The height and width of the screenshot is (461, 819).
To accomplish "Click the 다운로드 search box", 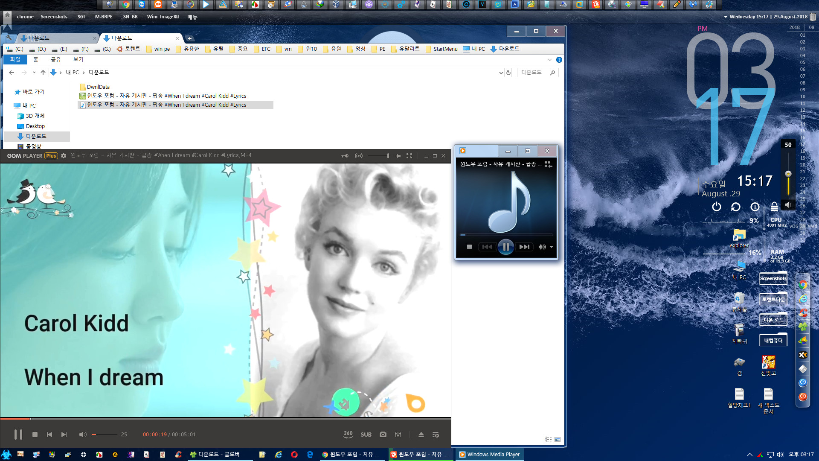I will 537,73.
